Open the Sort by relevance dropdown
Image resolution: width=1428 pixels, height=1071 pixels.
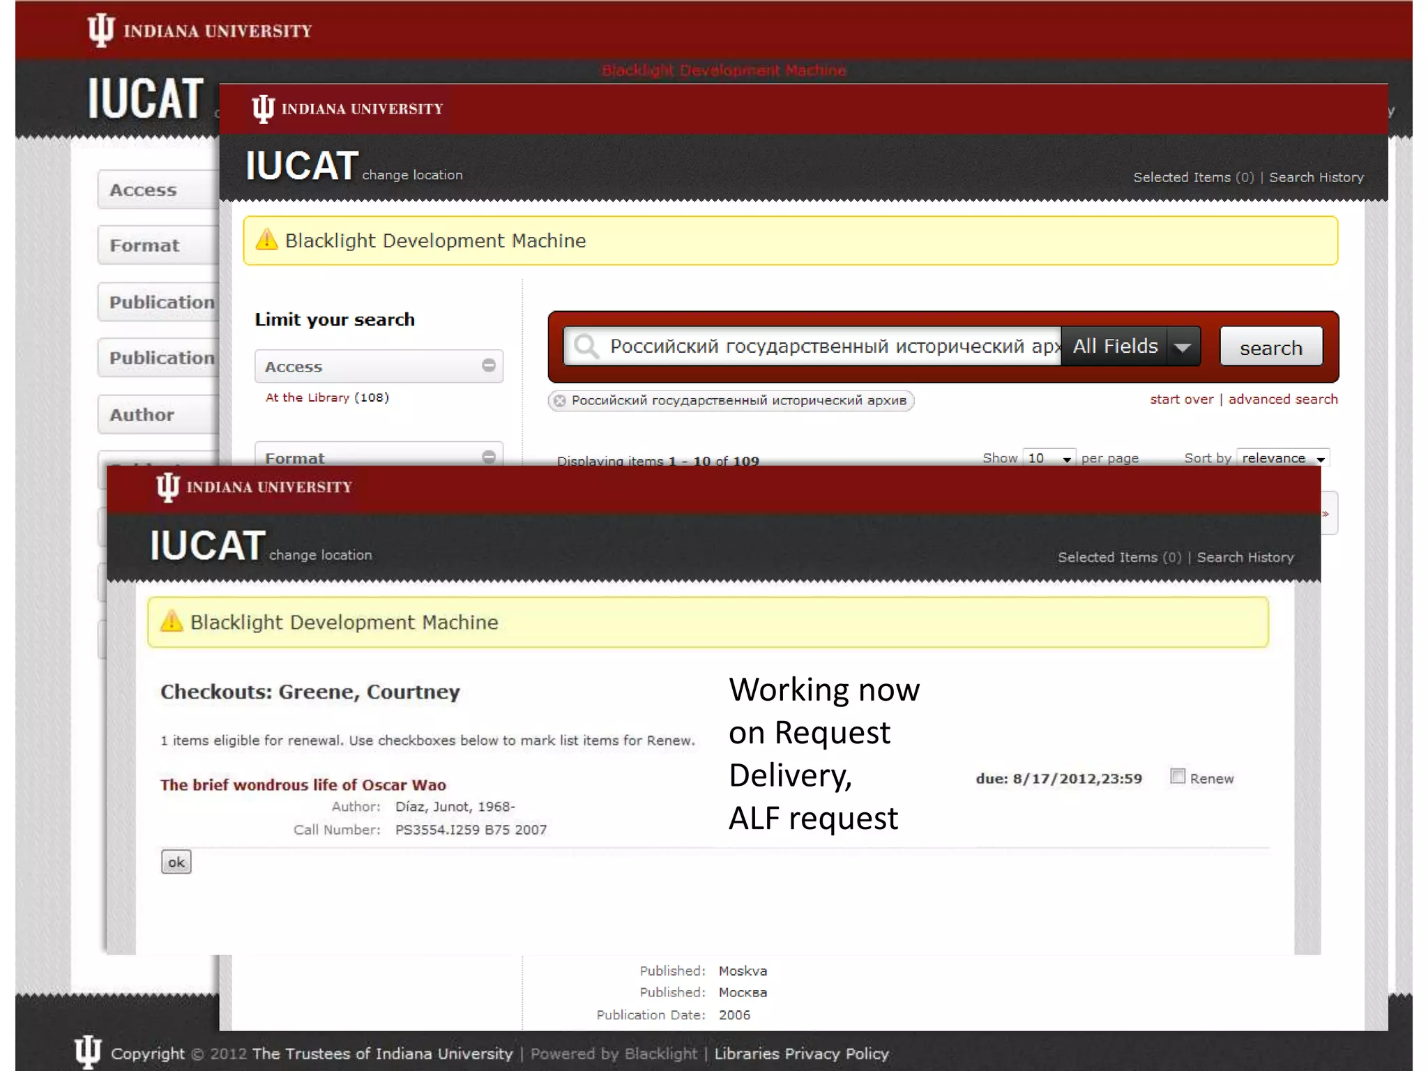point(1283,458)
